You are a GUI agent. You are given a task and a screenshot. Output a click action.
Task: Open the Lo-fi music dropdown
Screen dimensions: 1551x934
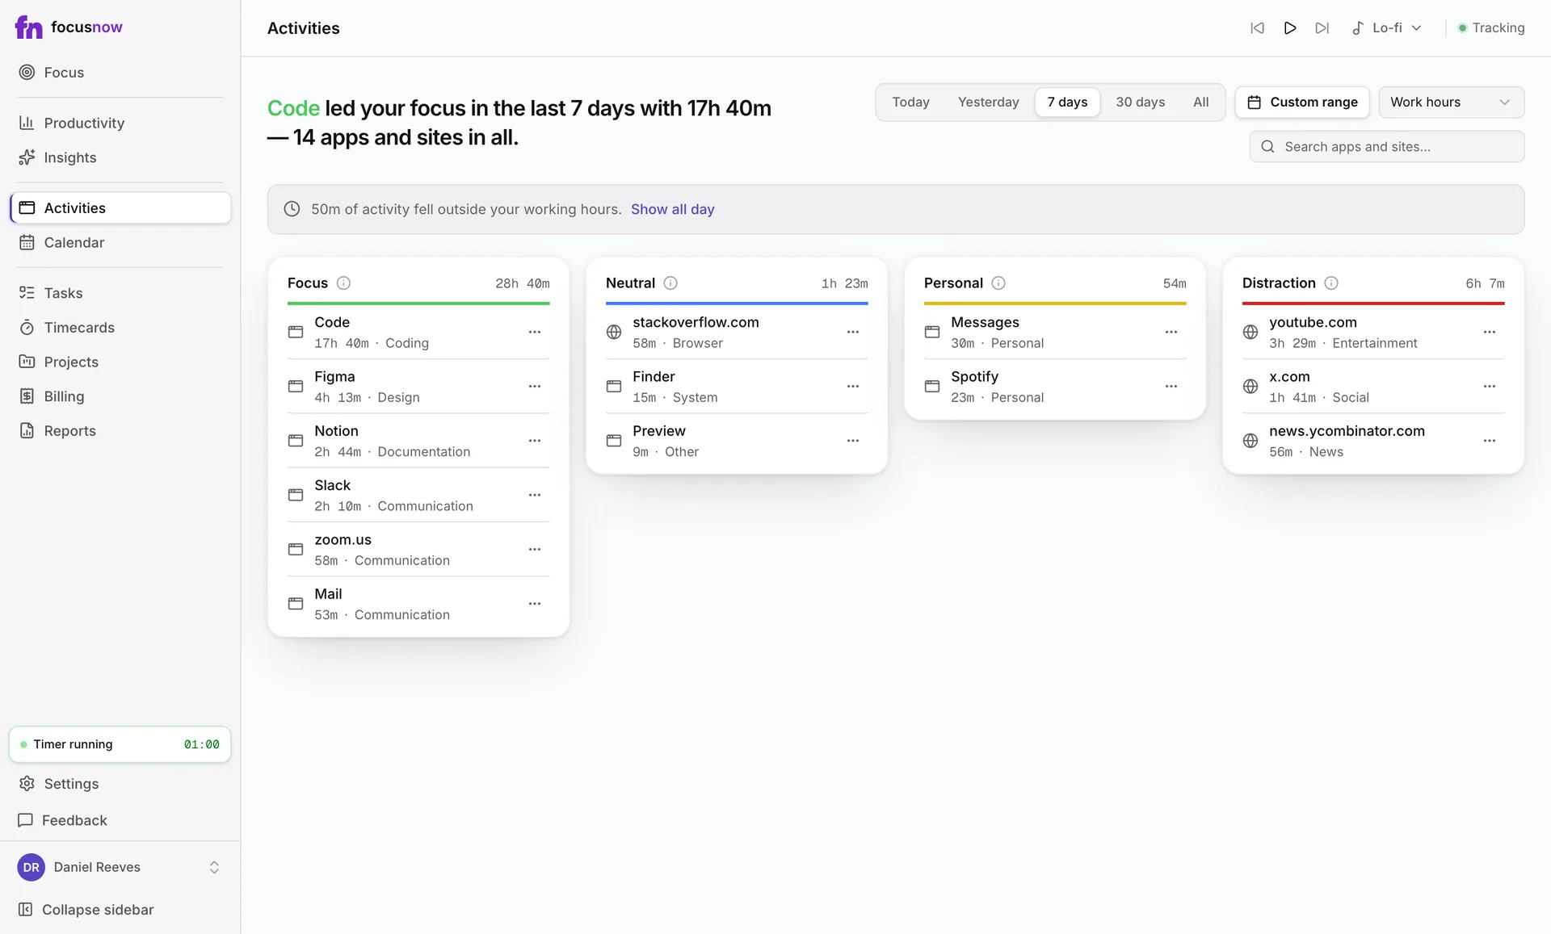pos(1387,28)
